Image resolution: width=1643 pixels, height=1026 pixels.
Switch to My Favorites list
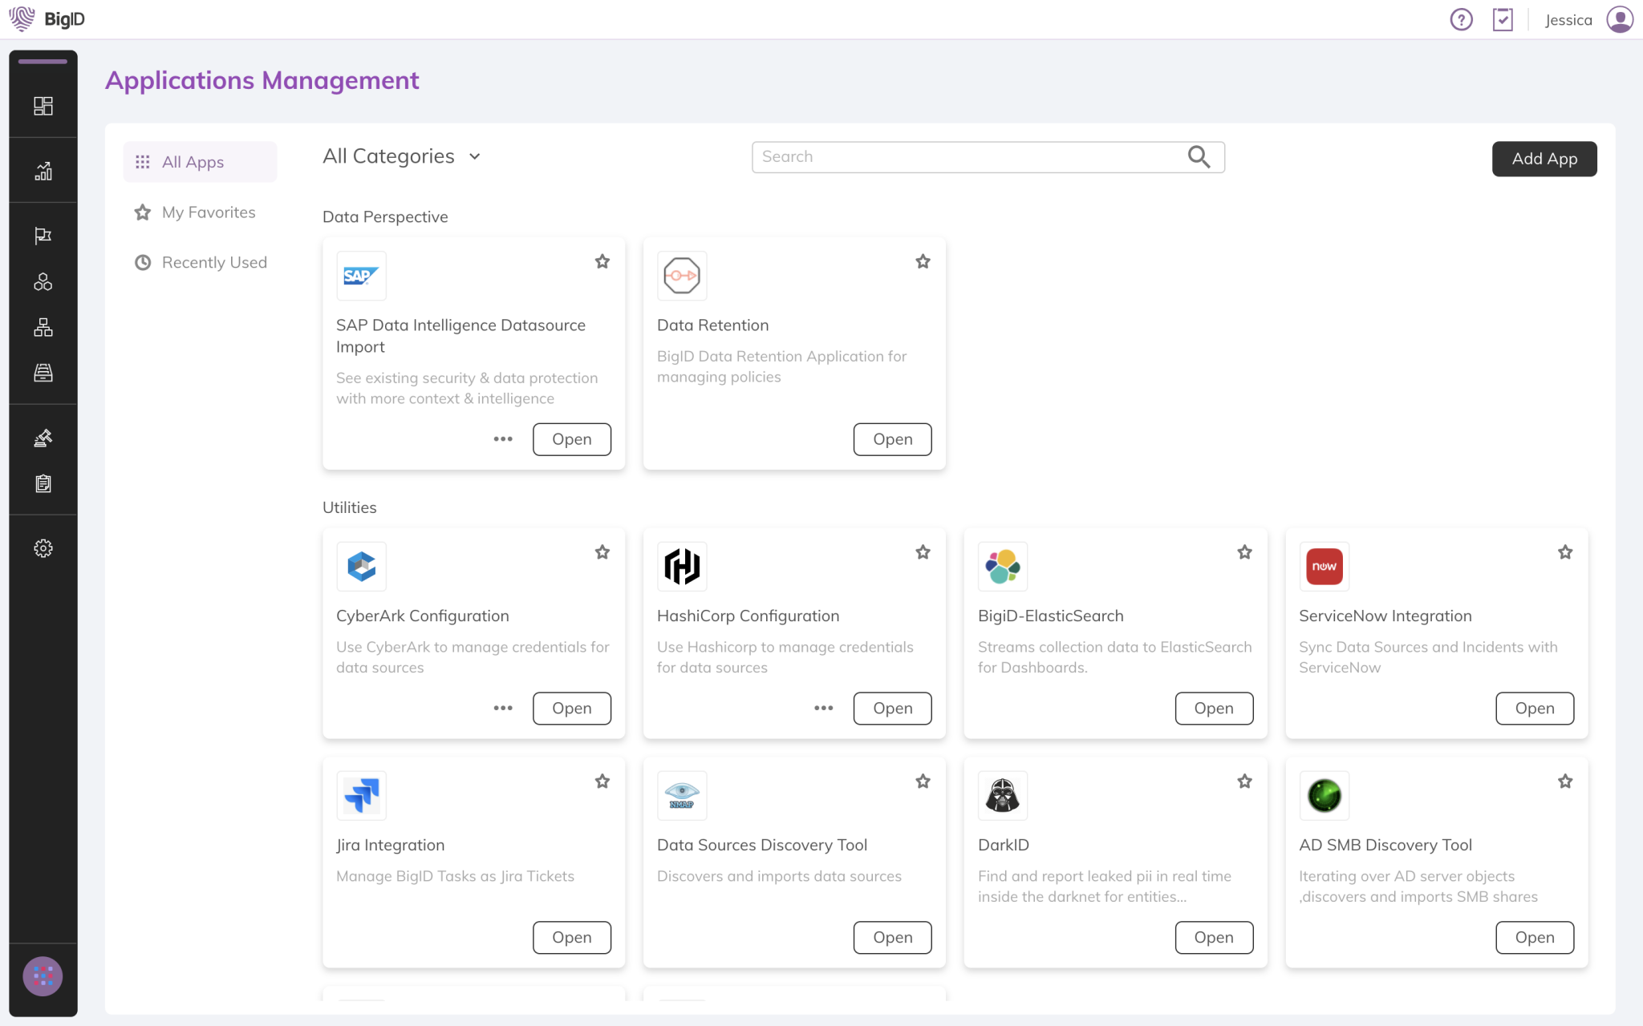coord(208,212)
